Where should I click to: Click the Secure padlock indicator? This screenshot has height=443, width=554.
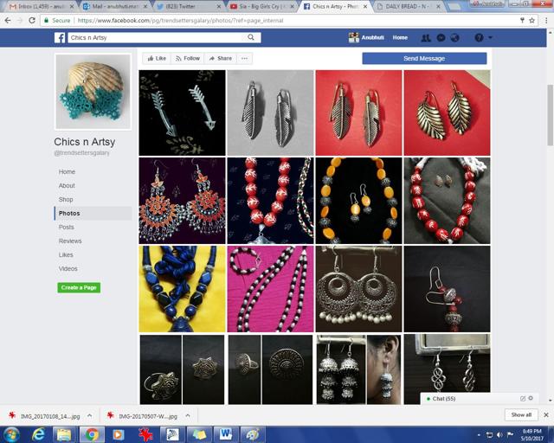pyautogui.click(x=57, y=21)
